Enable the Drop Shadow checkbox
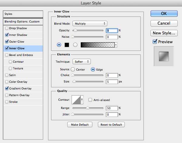Screen dimensions: 182x143 [7, 28]
